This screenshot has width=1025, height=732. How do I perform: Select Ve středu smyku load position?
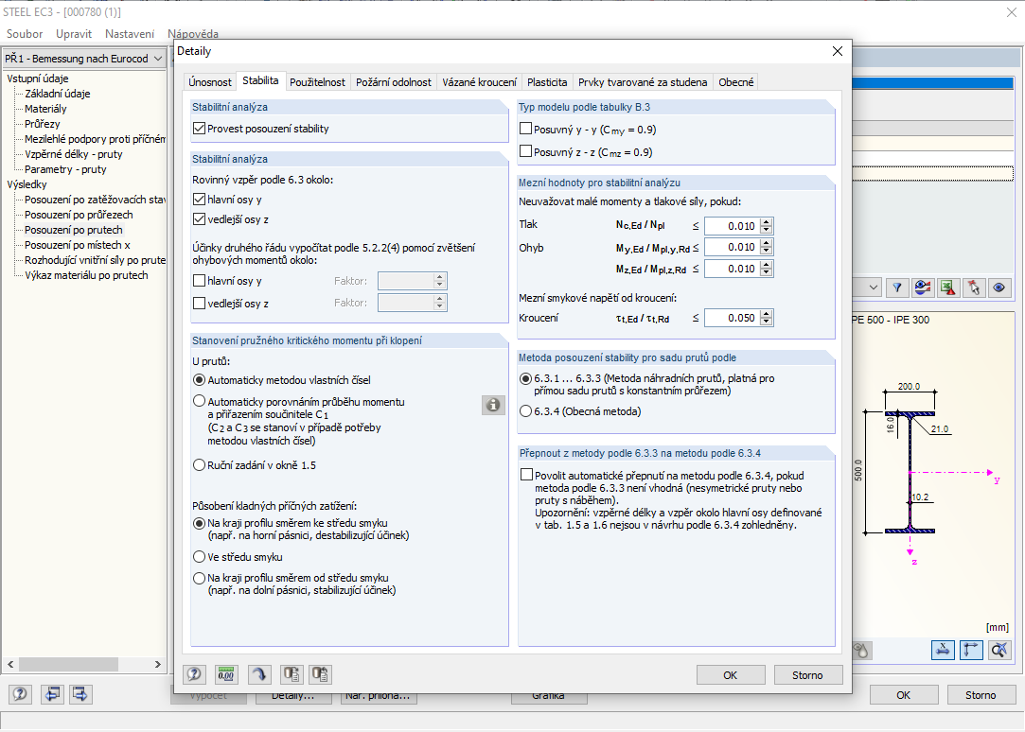(200, 557)
